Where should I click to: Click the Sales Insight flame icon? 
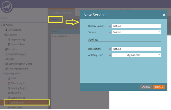(9, 83)
